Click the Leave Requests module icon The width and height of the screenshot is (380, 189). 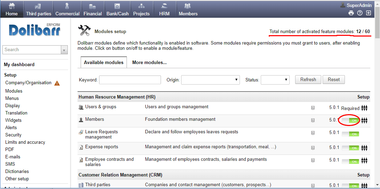[81, 132]
